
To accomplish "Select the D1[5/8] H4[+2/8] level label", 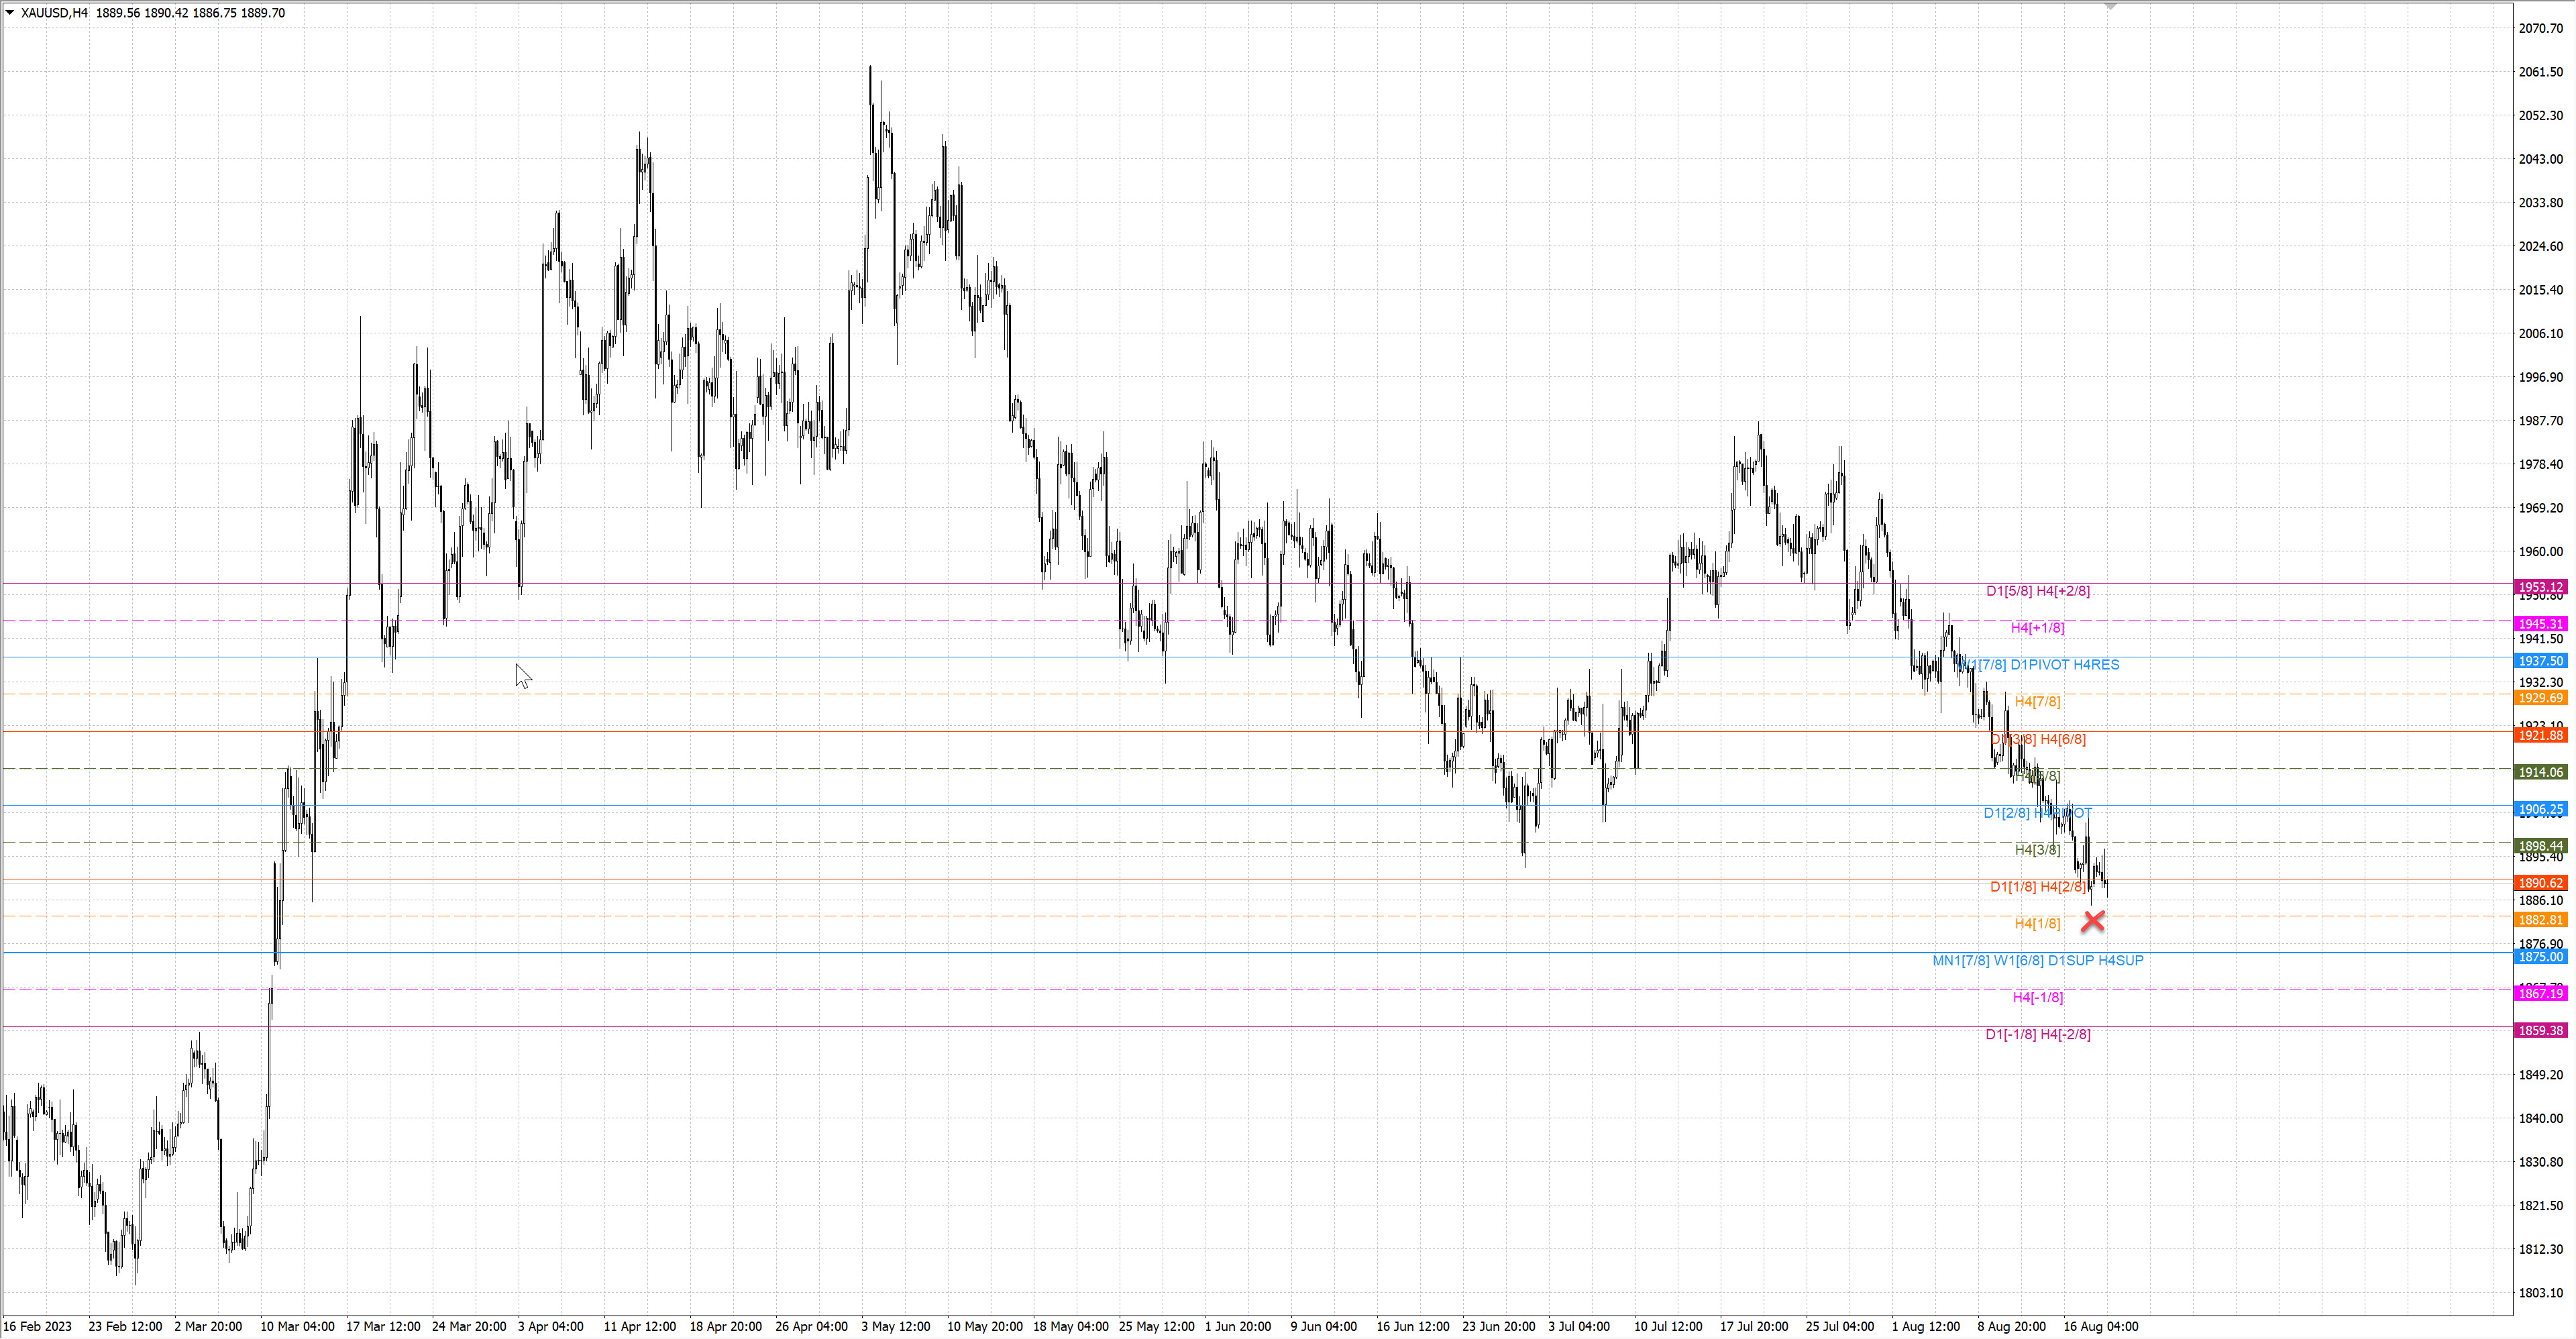I will tap(2037, 591).
